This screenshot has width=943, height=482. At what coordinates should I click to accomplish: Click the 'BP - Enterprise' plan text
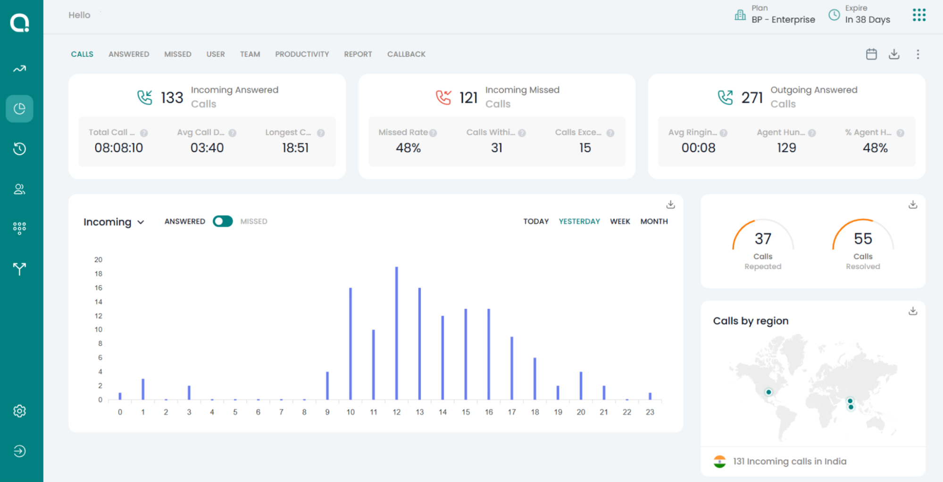[x=783, y=20]
